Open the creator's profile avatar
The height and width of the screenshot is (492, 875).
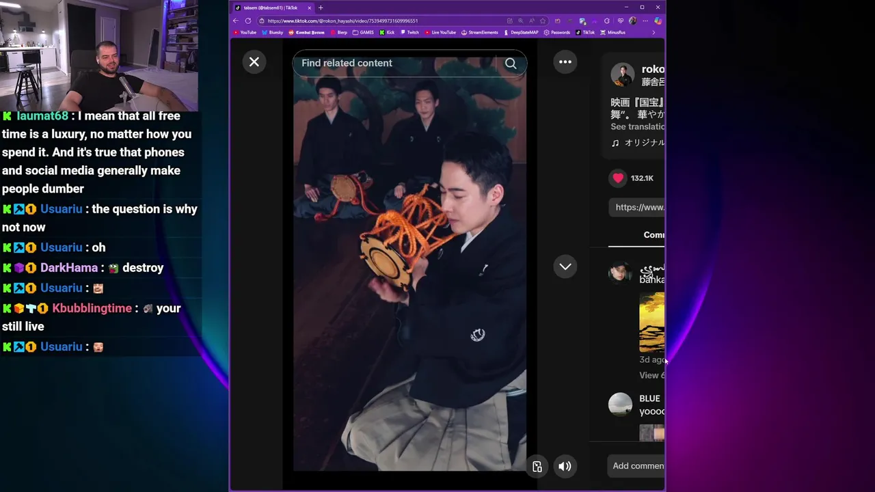[622, 75]
